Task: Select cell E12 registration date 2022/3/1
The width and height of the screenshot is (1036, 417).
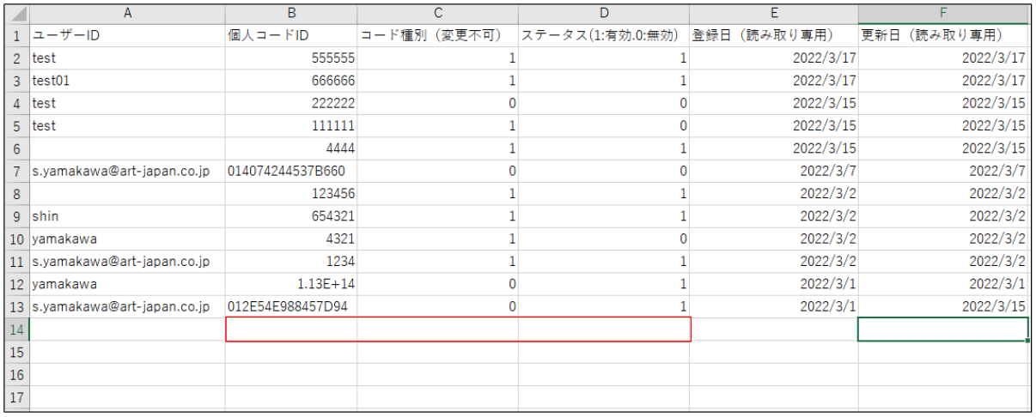Action: (x=774, y=284)
